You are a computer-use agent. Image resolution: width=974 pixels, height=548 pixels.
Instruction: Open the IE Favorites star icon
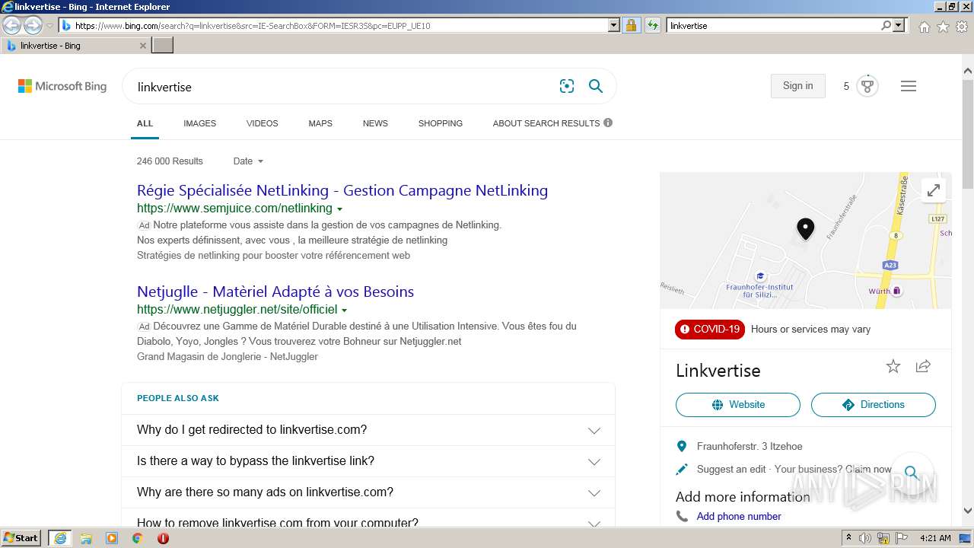943,27
